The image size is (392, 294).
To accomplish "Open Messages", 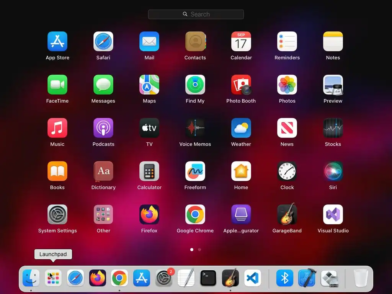I will 103,85.
